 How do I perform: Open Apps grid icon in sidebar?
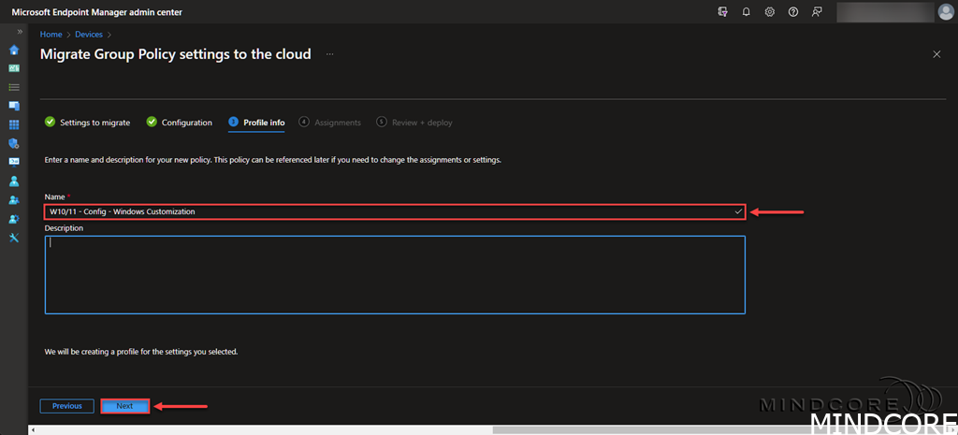[14, 124]
